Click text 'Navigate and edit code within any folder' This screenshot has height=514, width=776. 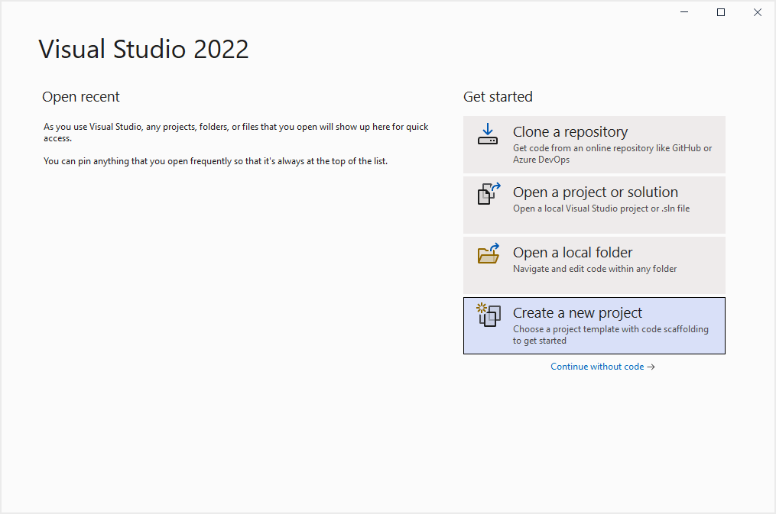click(x=595, y=269)
